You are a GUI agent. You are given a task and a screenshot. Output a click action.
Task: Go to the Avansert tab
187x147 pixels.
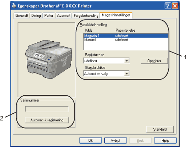pos(64,16)
